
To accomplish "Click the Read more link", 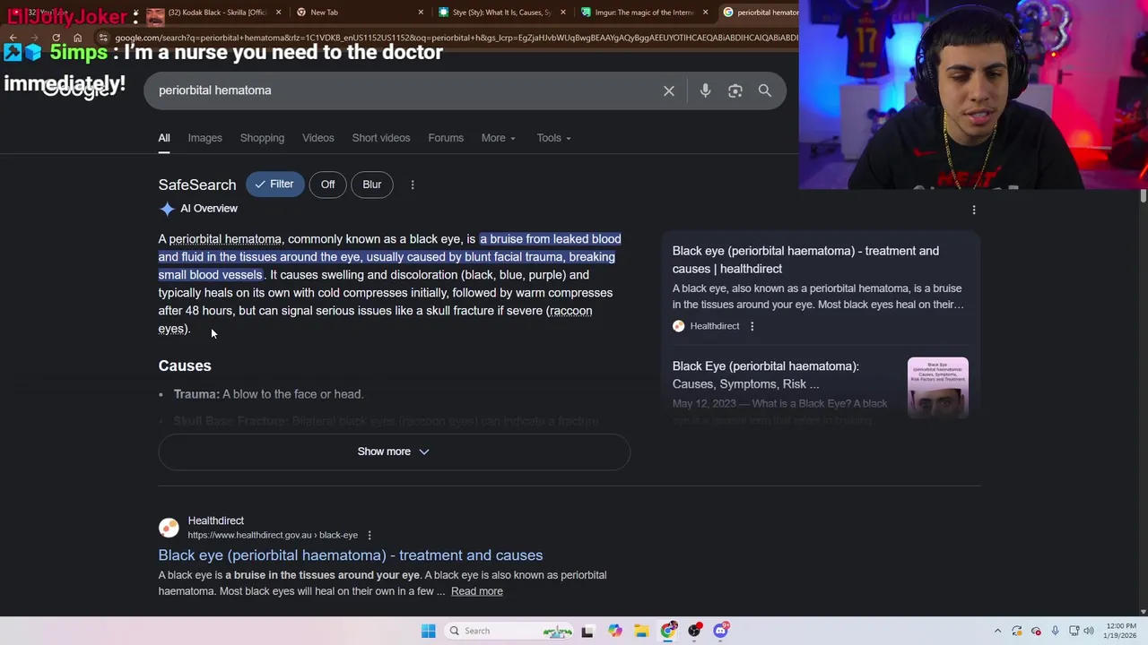I will click(x=477, y=591).
